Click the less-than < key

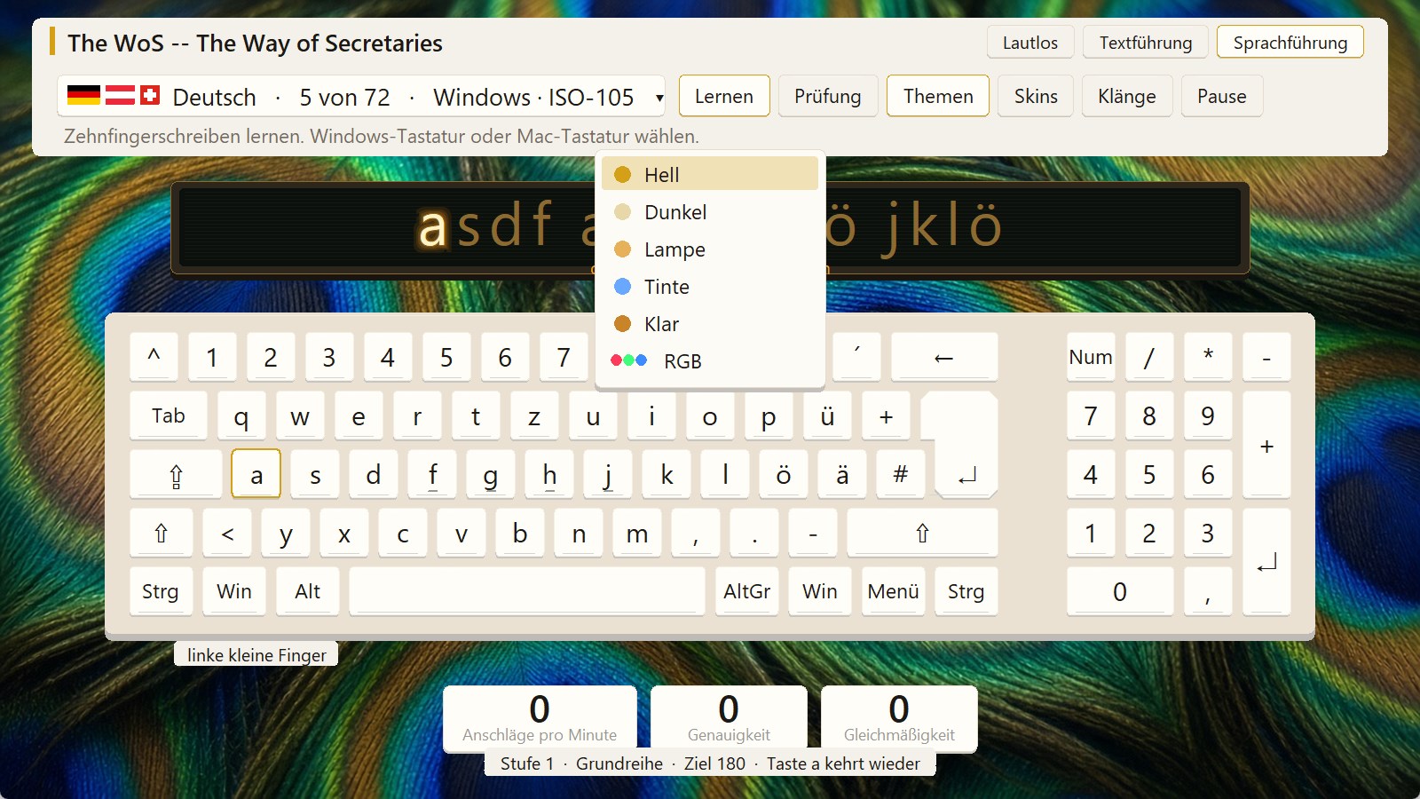227,533
